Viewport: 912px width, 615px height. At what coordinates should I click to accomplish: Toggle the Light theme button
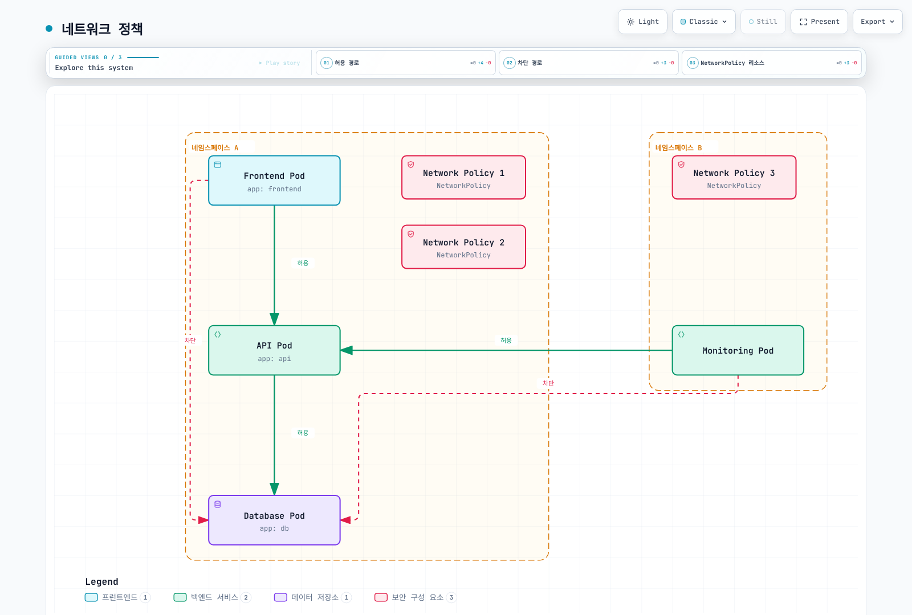[642, 22]
